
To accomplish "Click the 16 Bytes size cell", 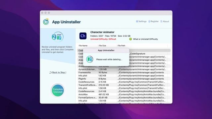I will pos(103,72).
